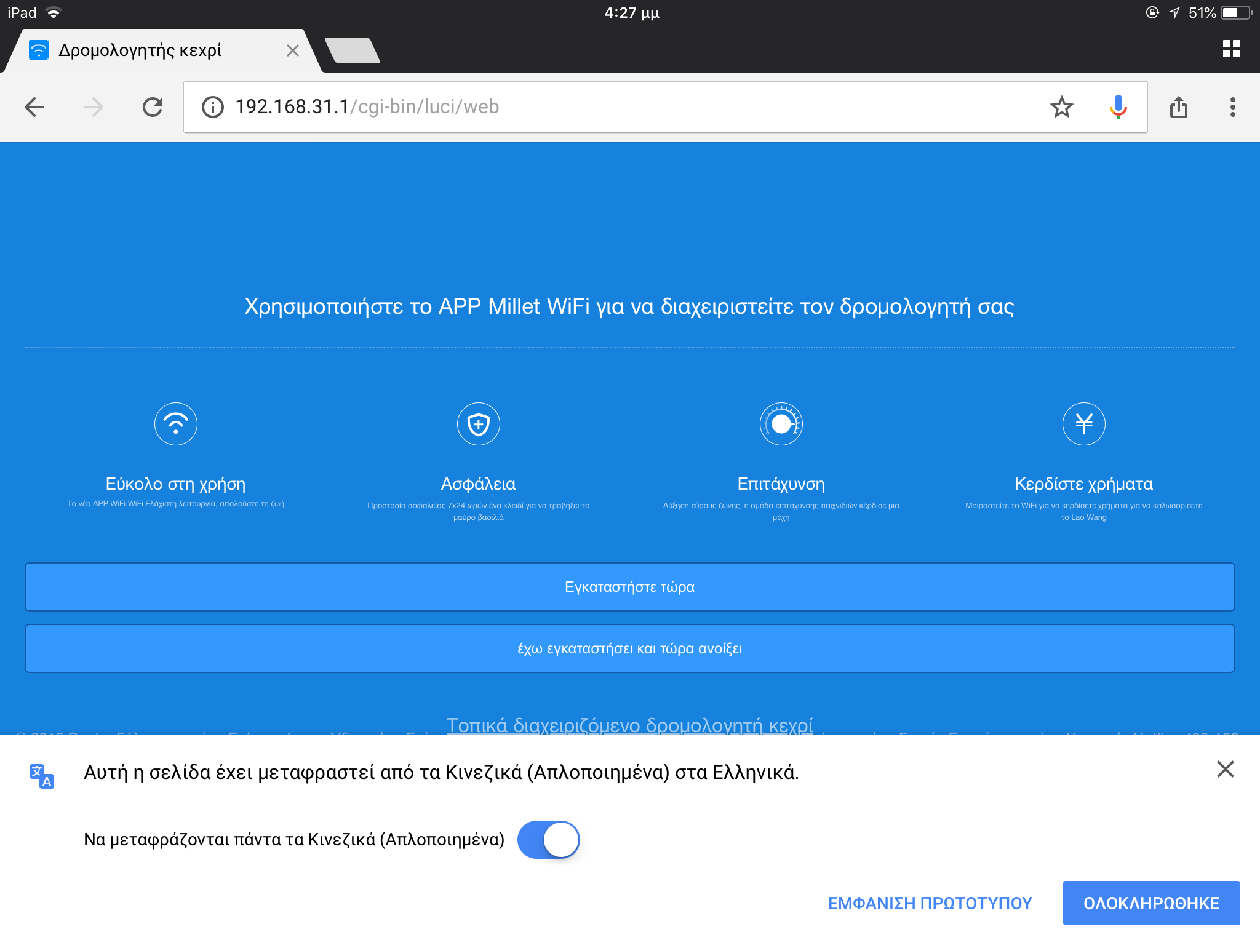The height and width of the screenshot is (945, 1260).
Task: Click the yen earn-money feature icon
Action: [1083, 424]
